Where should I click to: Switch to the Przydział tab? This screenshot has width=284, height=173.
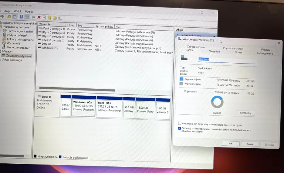coord(266,50)
